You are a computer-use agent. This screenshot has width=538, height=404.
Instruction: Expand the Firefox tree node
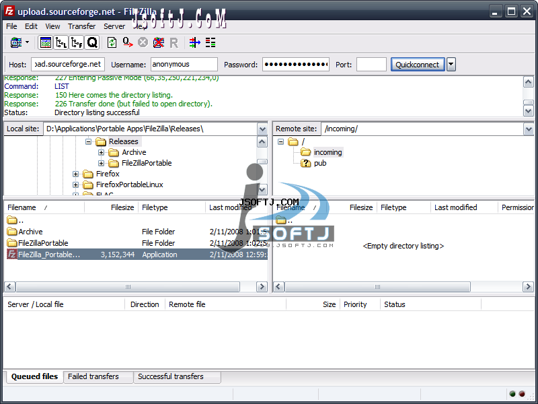click(x=76, y=174)
